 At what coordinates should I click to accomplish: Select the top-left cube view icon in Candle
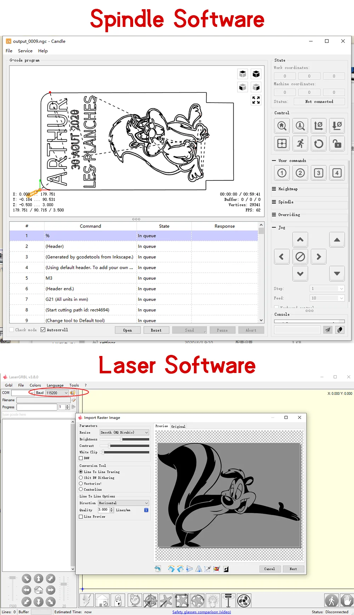coord(242,74)
